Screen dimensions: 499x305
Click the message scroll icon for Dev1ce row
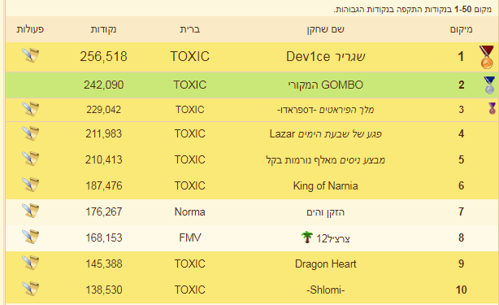point(31,55)
